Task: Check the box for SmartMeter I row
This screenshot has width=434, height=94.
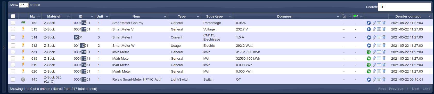Action: pos(13,37)
